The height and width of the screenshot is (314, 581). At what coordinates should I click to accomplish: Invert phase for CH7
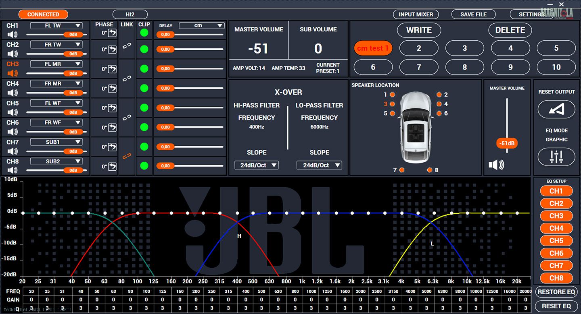click(x=112, y=147)
